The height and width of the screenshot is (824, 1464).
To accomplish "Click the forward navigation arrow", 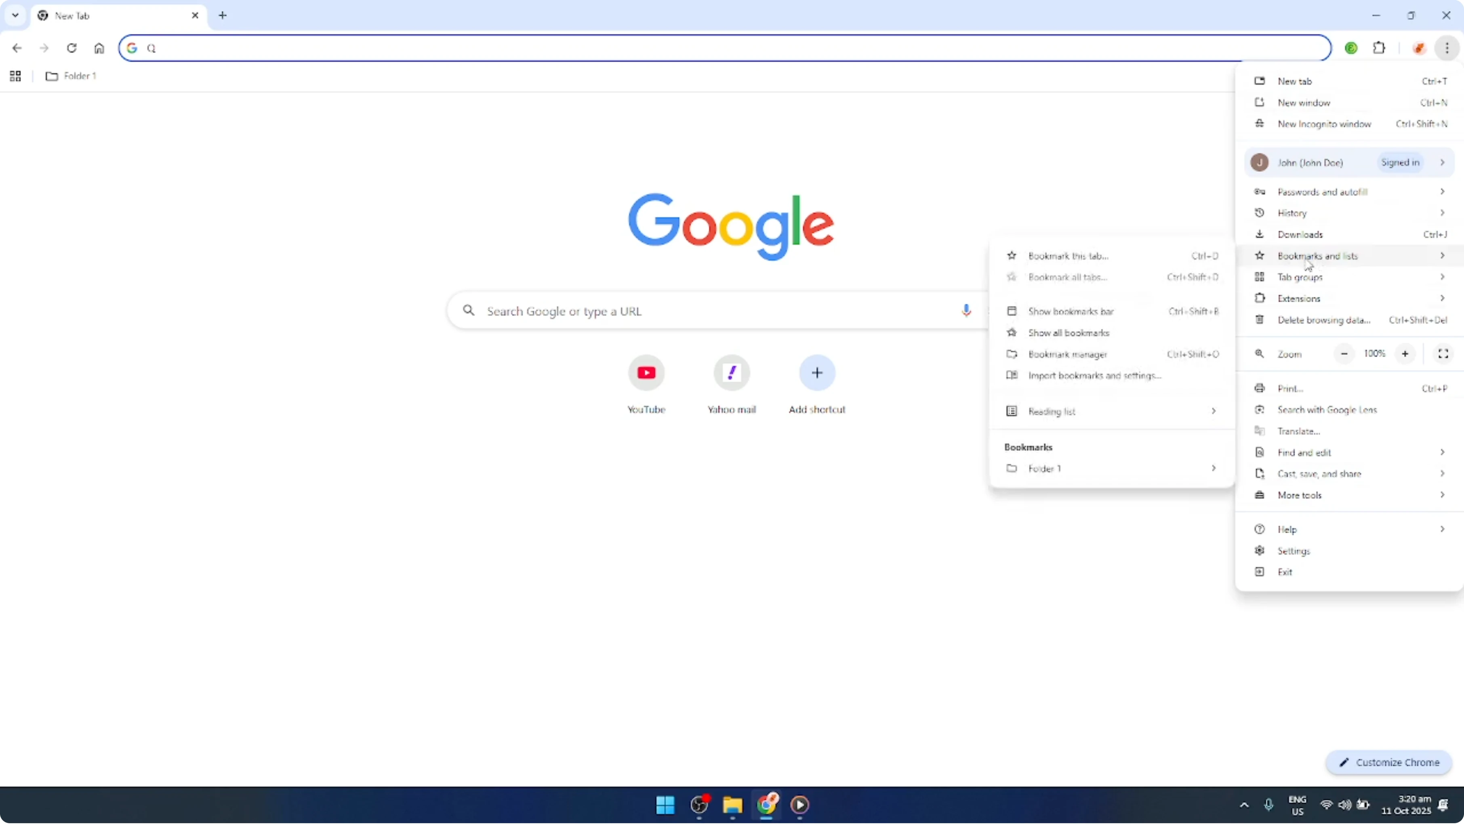I will (x=44, y=48).
